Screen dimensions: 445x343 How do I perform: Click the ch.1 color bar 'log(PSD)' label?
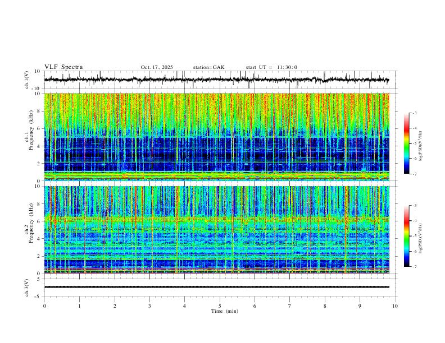[x=420, y=146]
